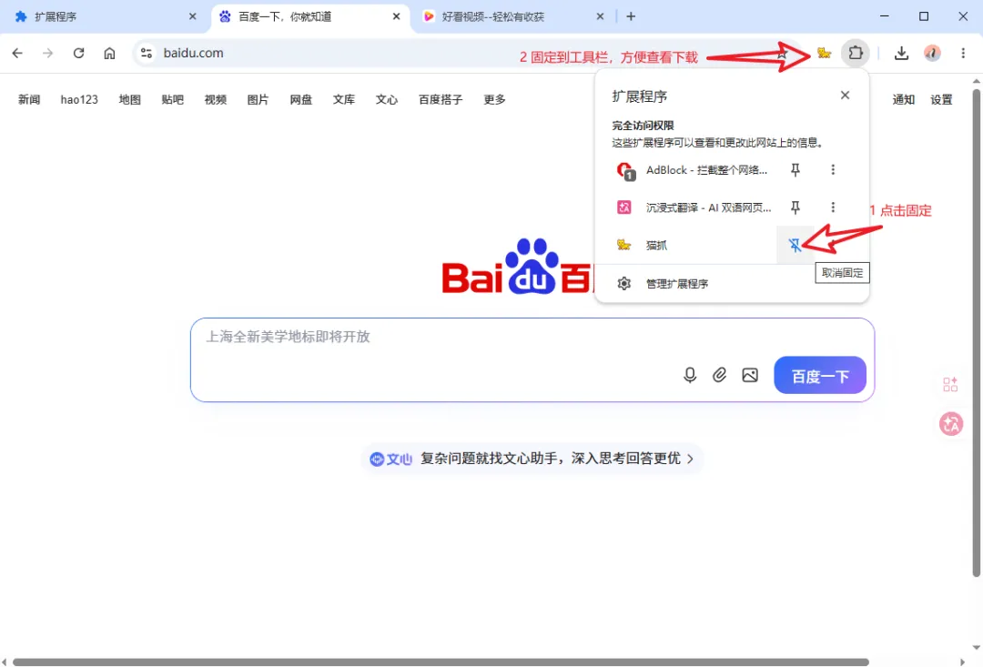Open the 新闻 link
This screenshot has width=983, height=667.
(29, 100)
